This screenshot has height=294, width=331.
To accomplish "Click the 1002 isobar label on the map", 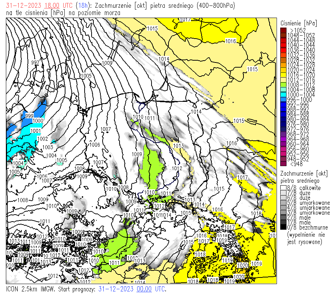I will pos(43,139).
